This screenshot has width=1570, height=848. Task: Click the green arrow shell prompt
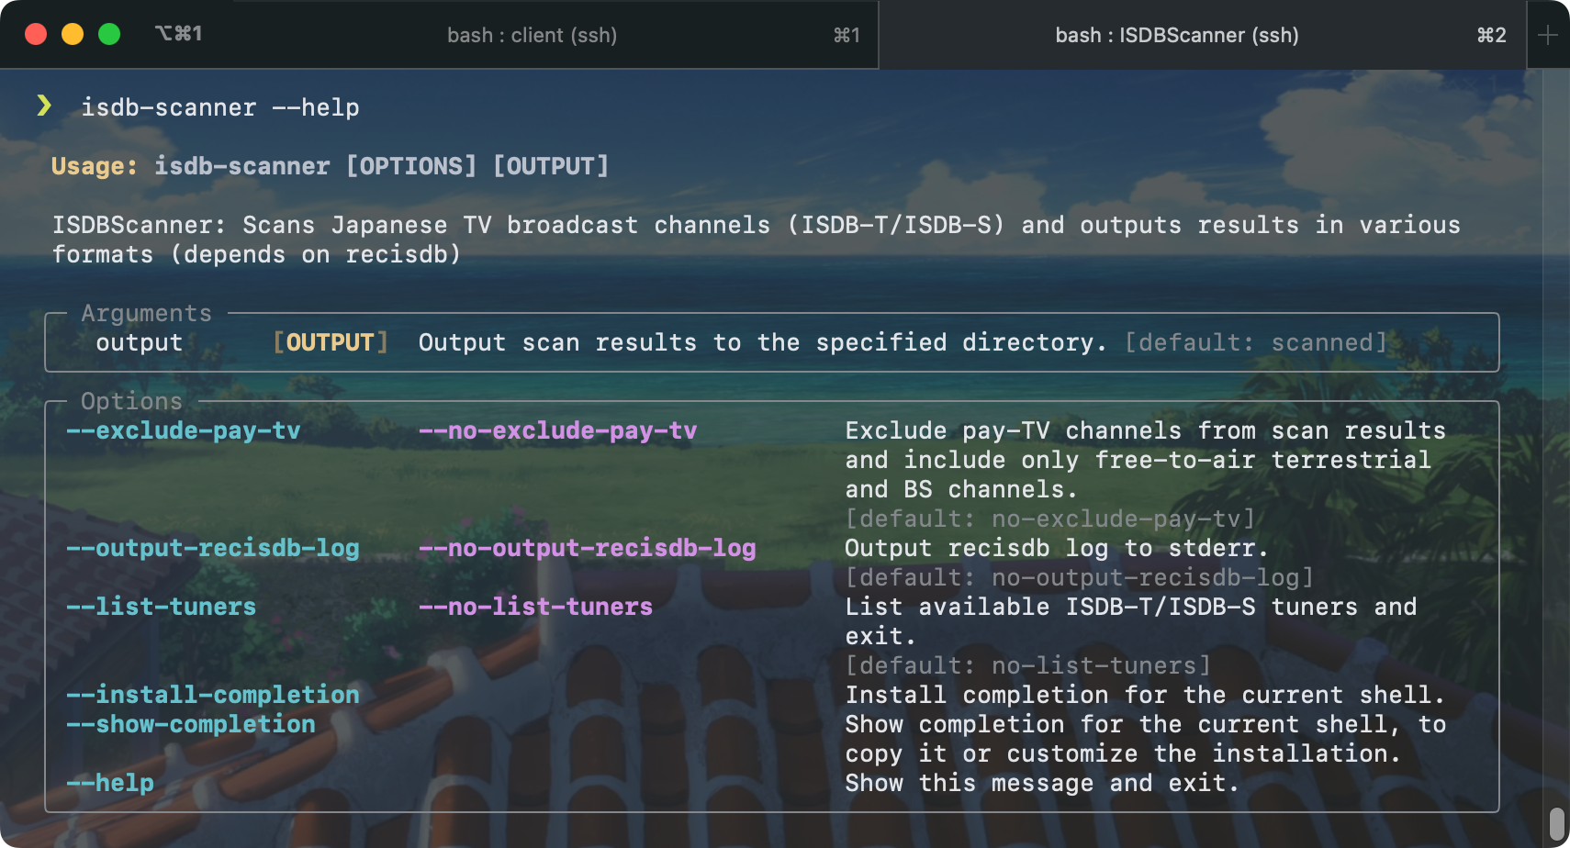(44, 106)
